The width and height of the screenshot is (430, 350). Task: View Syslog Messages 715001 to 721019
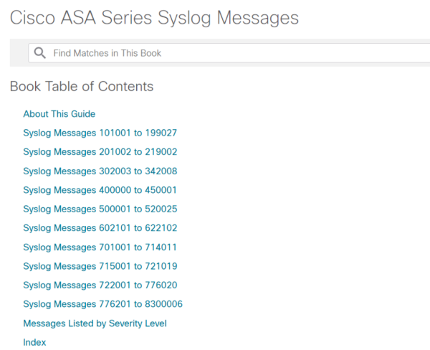point(100,266)
